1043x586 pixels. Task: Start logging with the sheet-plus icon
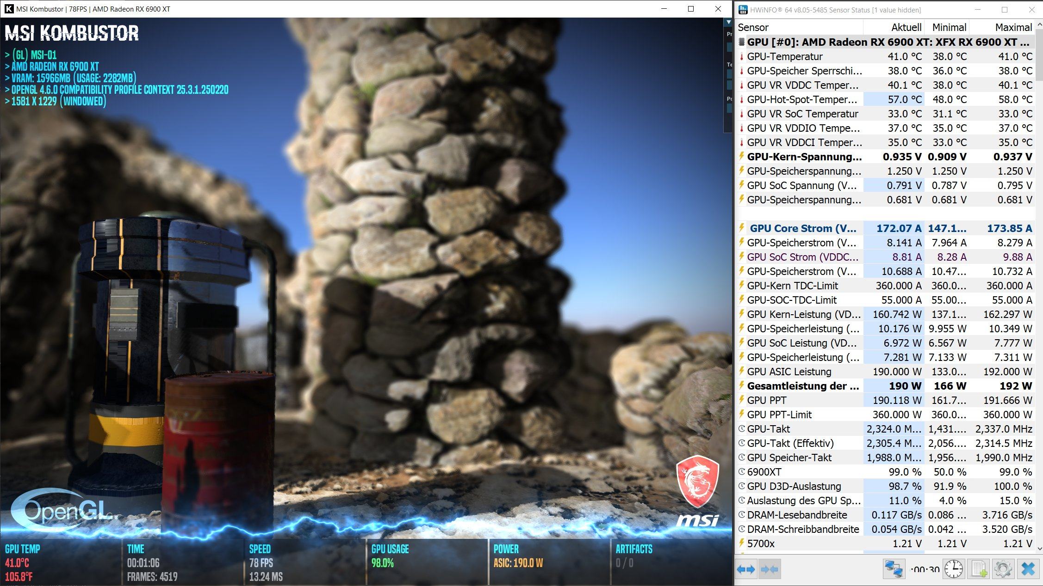point(979,569)
